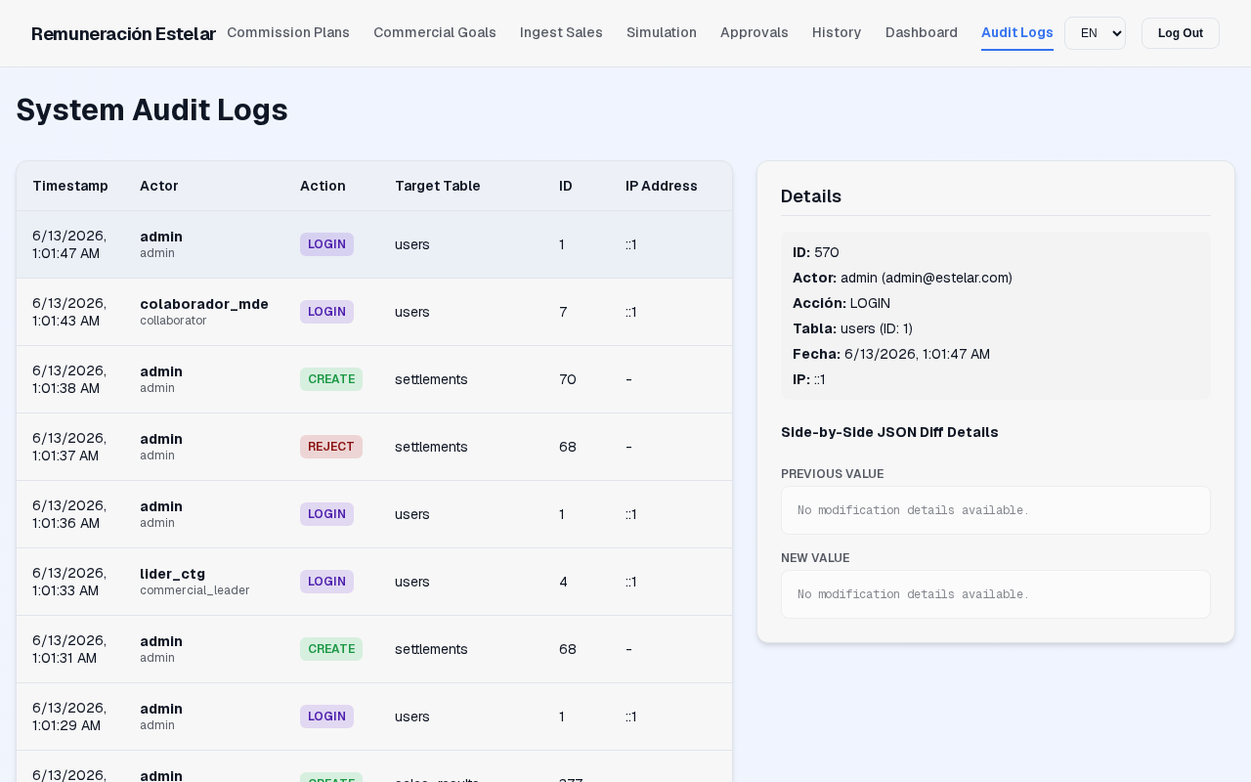Viewport: 1251px width, 782px height.
Task: View the History page
Action: (837, 32)
